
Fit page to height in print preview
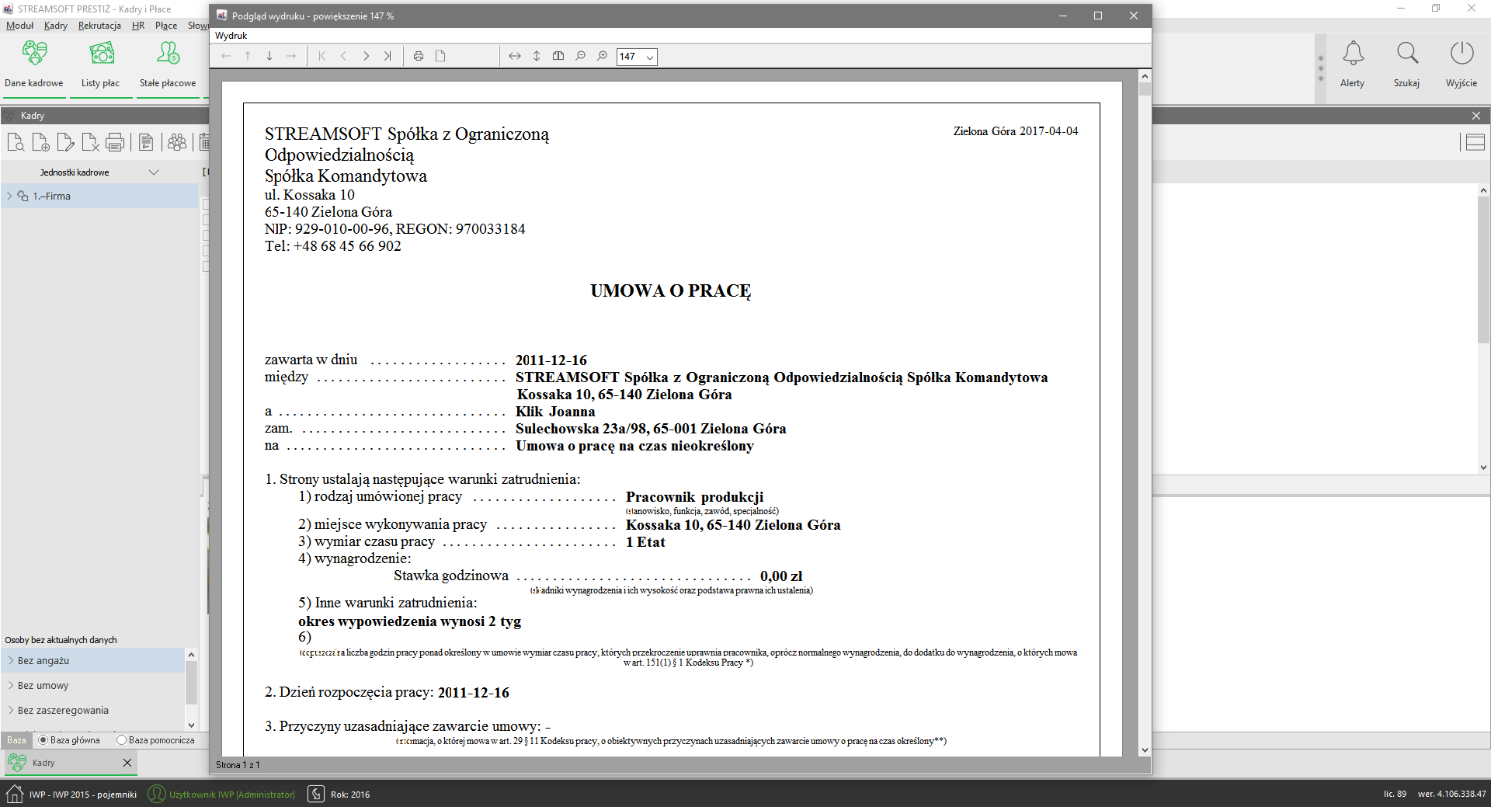click(537, 56)
